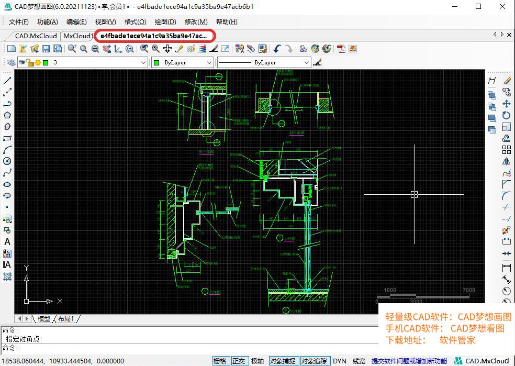Switch to the CAD.MxCloud document tab
The image size is (515, 366).
[35, 36]
